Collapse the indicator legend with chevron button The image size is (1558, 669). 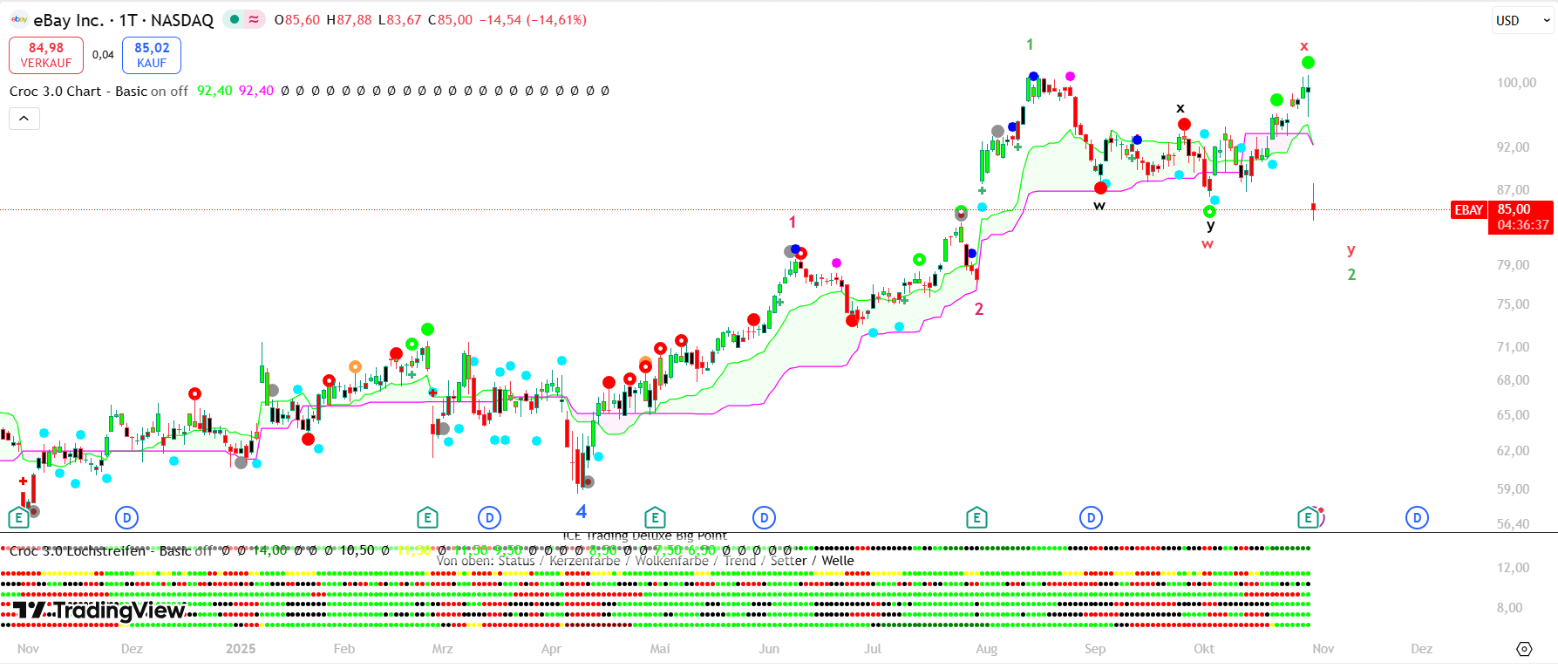(24, 119)
